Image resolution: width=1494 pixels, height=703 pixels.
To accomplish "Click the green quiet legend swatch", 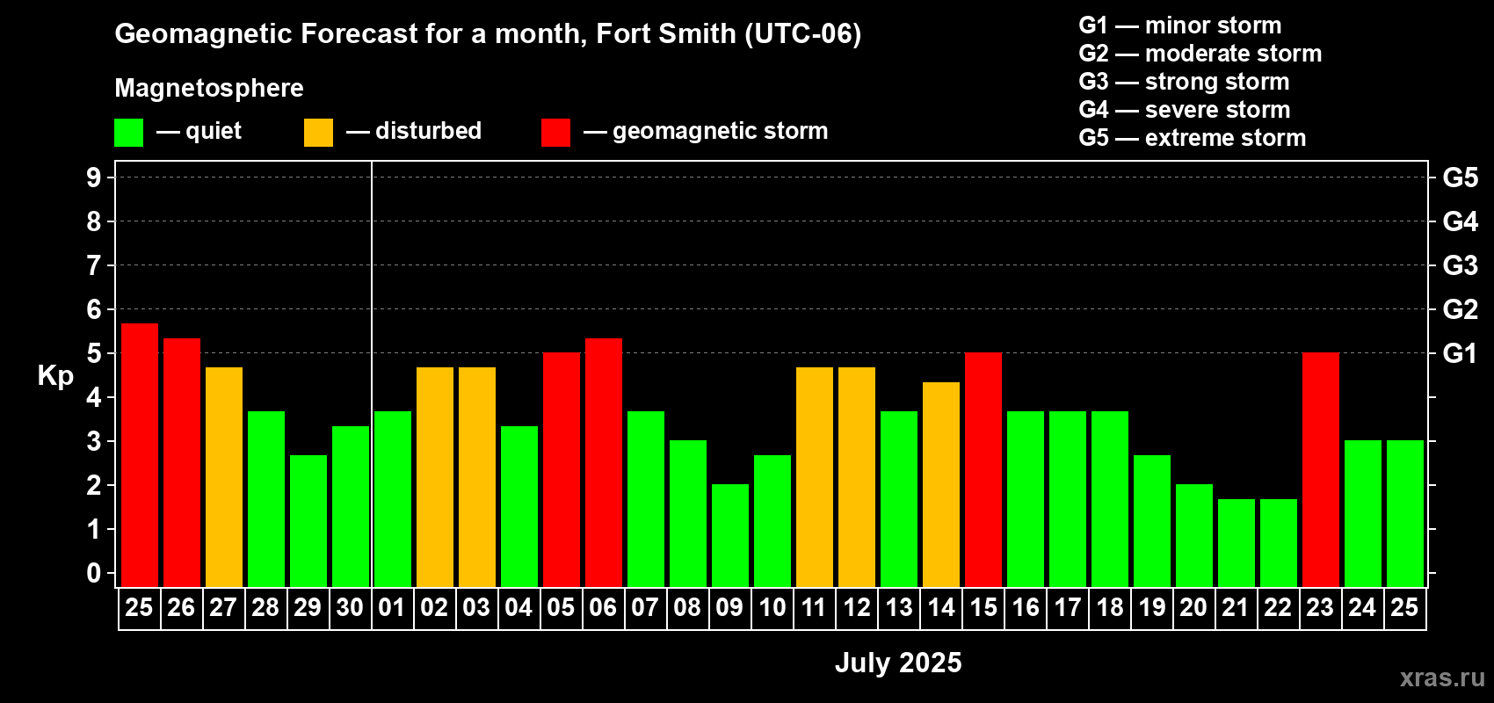I will (128, 133).
